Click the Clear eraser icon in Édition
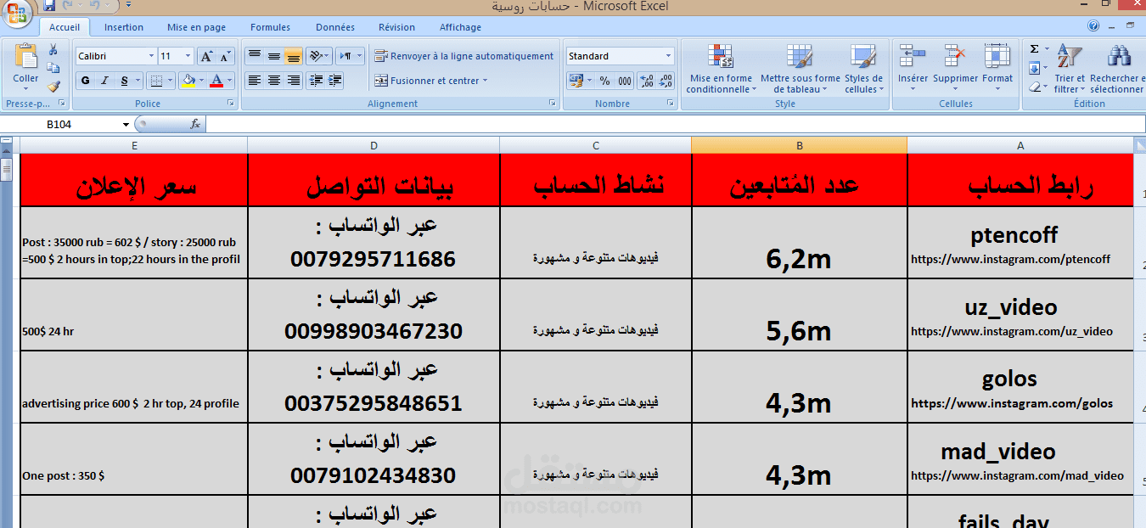 (1035, 87)
